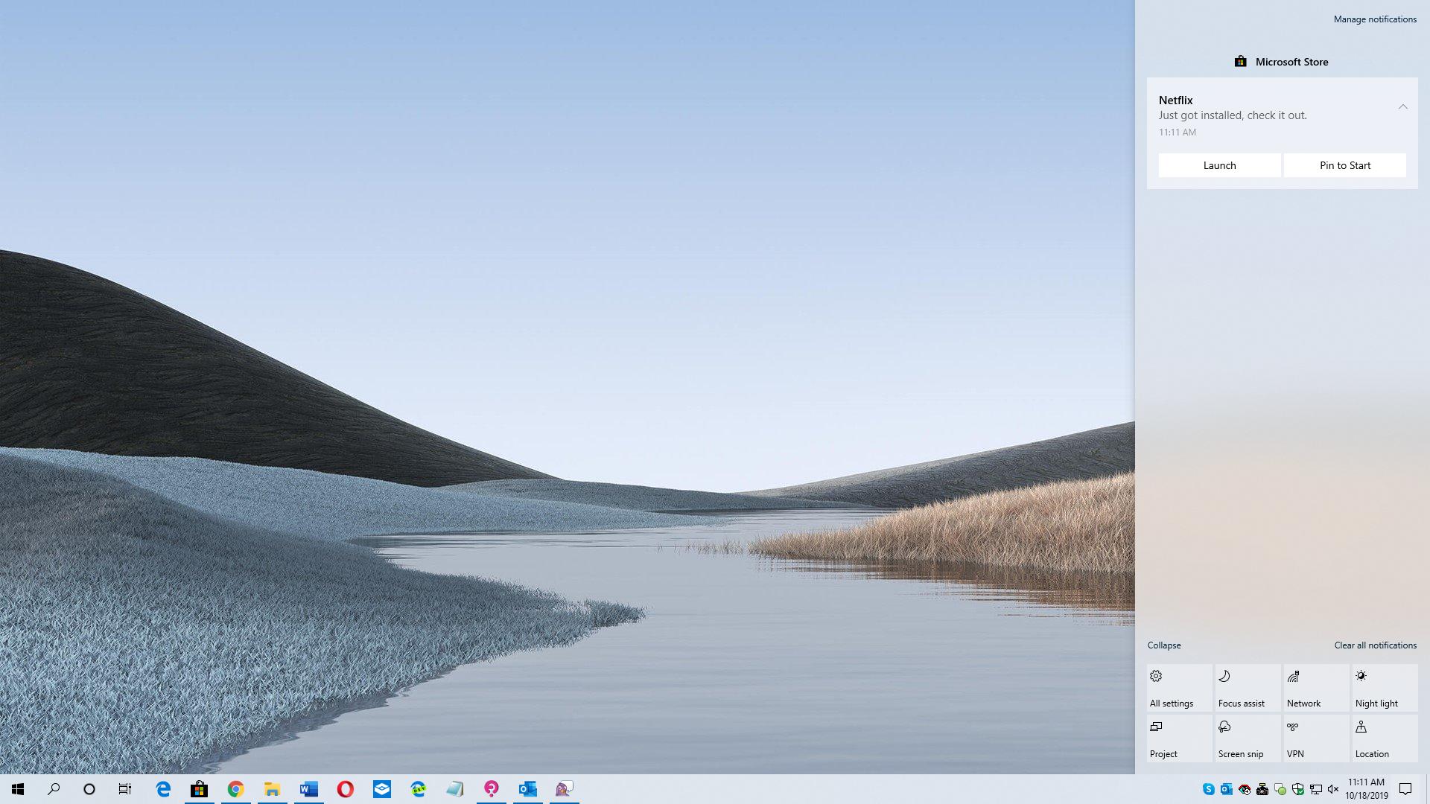The image size is (1430, 804).
Task: Click Pin to Start button
Action: pos(1344,165)
